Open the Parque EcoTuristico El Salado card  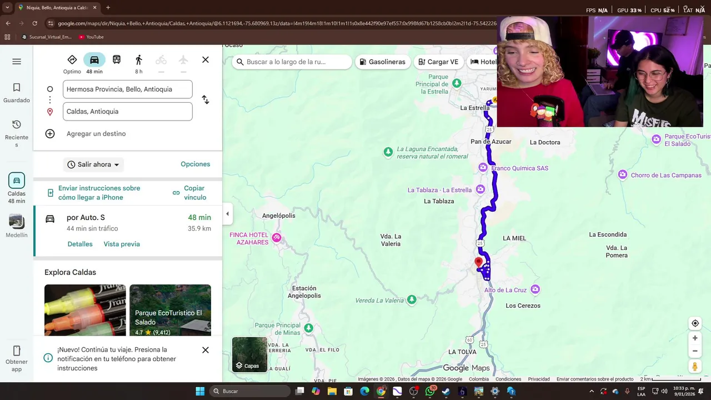pos(170,310)
